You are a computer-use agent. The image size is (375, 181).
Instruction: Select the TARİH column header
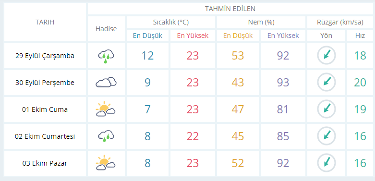point(45,22)
